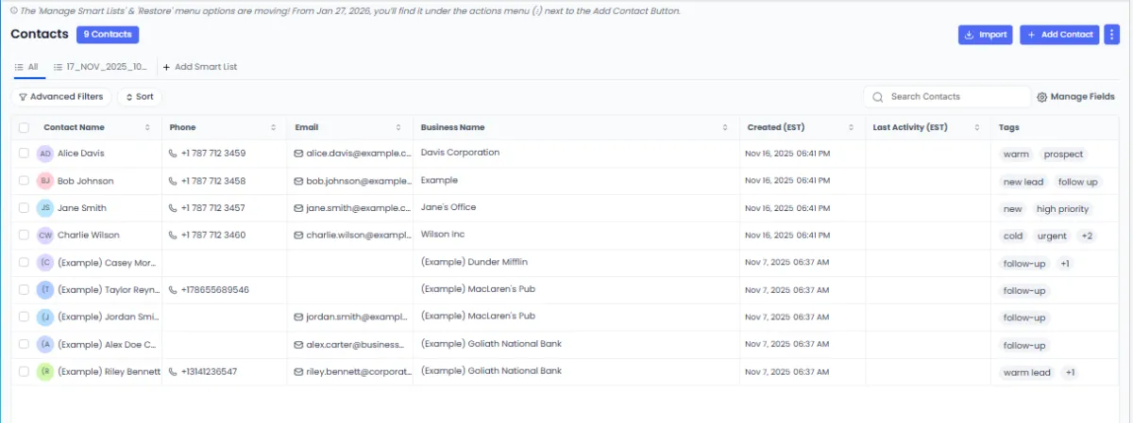Viewport: 1133px width, 423px height.
Task: Click envelope icon beside jane.smith email
Action: pyautogui.click(x=299, y=208)
